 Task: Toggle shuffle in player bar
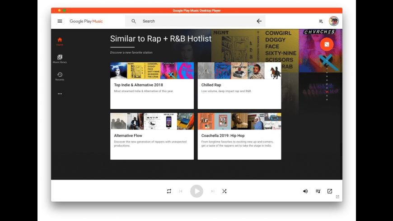pos(225,191)
